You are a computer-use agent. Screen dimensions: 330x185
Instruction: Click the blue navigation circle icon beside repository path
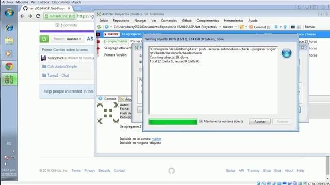[x=107, y=27]
